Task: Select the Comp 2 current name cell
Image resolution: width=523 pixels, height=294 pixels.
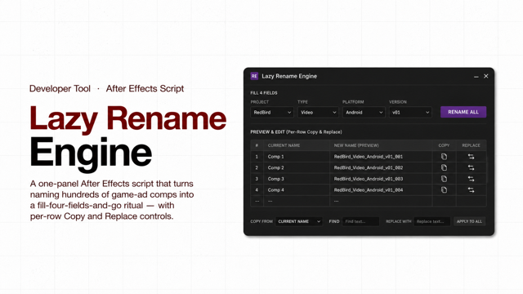Action: pos(297,167)
